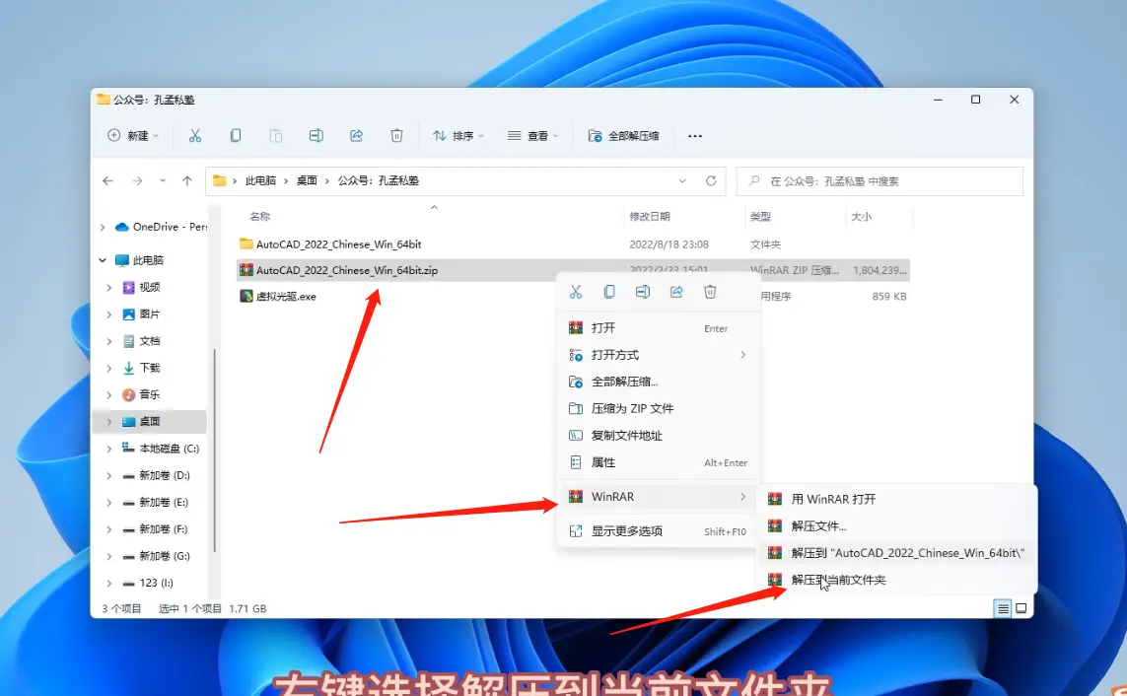Sort by the 修改日期 column header

[x=650, y=216]
